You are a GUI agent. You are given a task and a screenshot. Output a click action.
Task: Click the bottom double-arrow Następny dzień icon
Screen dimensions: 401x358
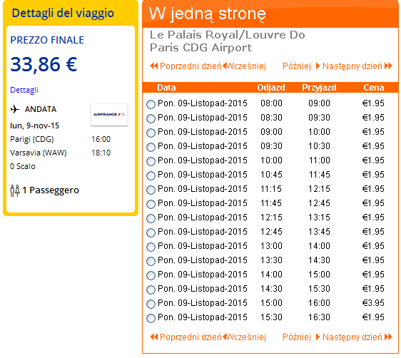[x=388, y=337]
